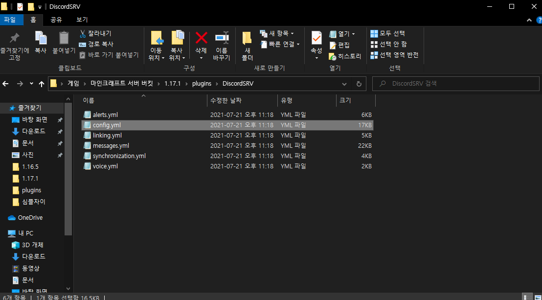Create a new folder with 새 폴더
This screenshot has width=542, height=300.
click(247, 46)
